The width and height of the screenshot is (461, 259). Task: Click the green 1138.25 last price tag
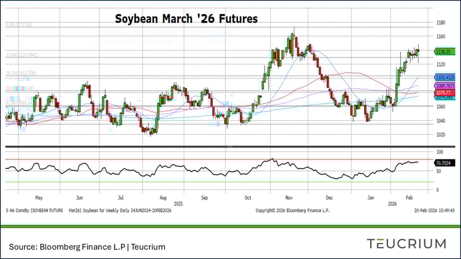[x=443, y=51]
